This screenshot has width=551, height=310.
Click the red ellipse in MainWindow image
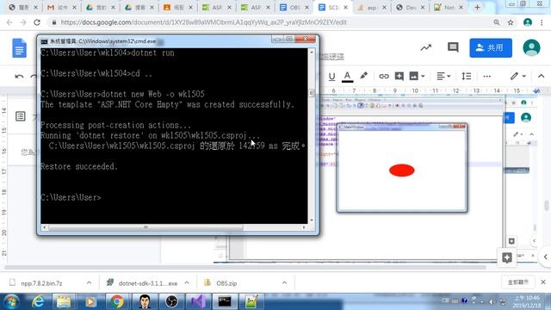402,170
